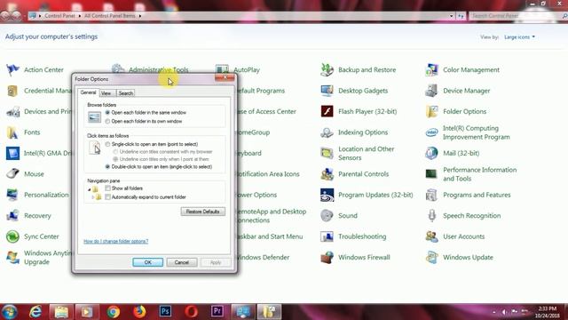Confirm Folder Options with OK

[148, 262]
